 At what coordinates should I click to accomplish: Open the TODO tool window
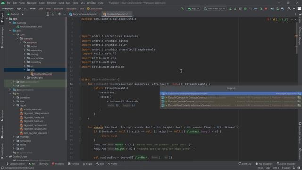point(43,164)
